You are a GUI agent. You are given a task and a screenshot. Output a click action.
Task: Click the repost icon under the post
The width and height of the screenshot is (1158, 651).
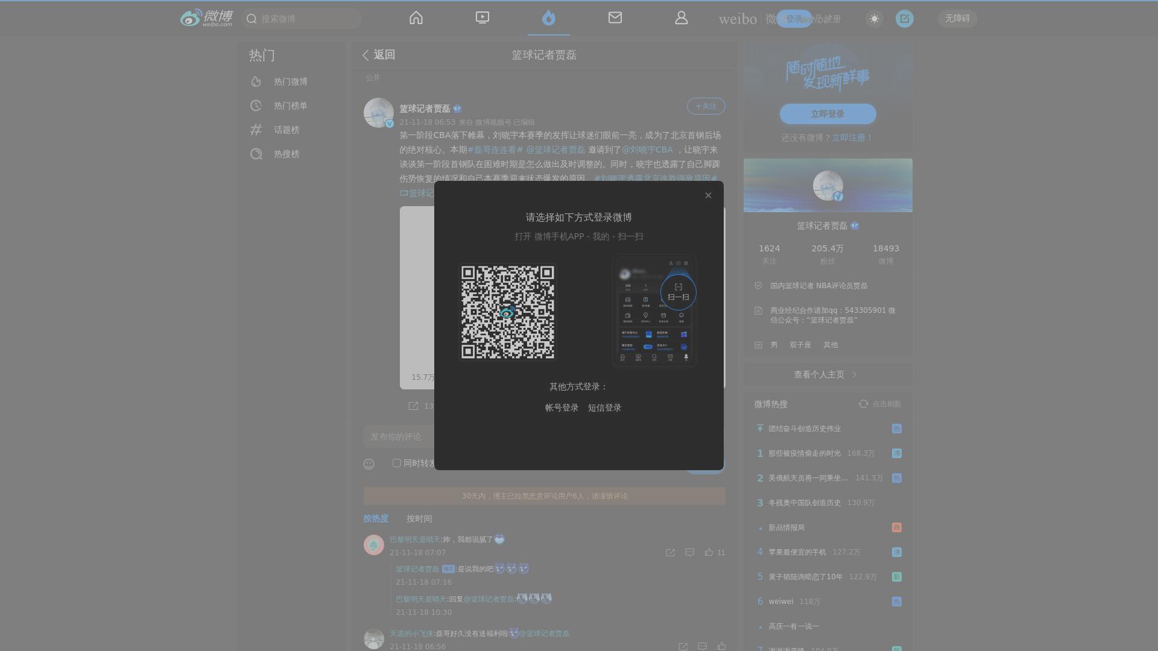click(x=413, y=406)
